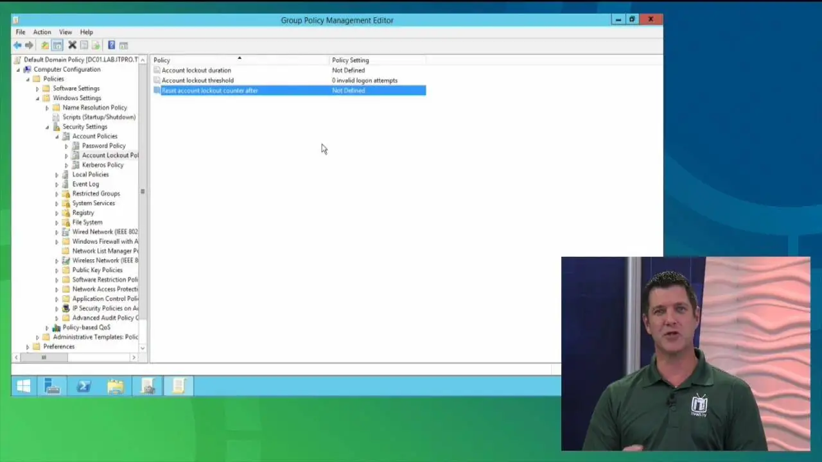Click the Back arrow in the toolbar
The height and width of the screenshot is (462, 822).
tap(17, 46)
